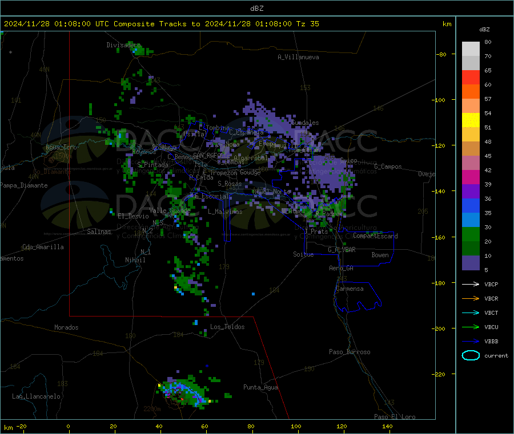Viewport: 514px width, 434px height.
Task: Click the Carmensa location label
Action: coord(350,289)
